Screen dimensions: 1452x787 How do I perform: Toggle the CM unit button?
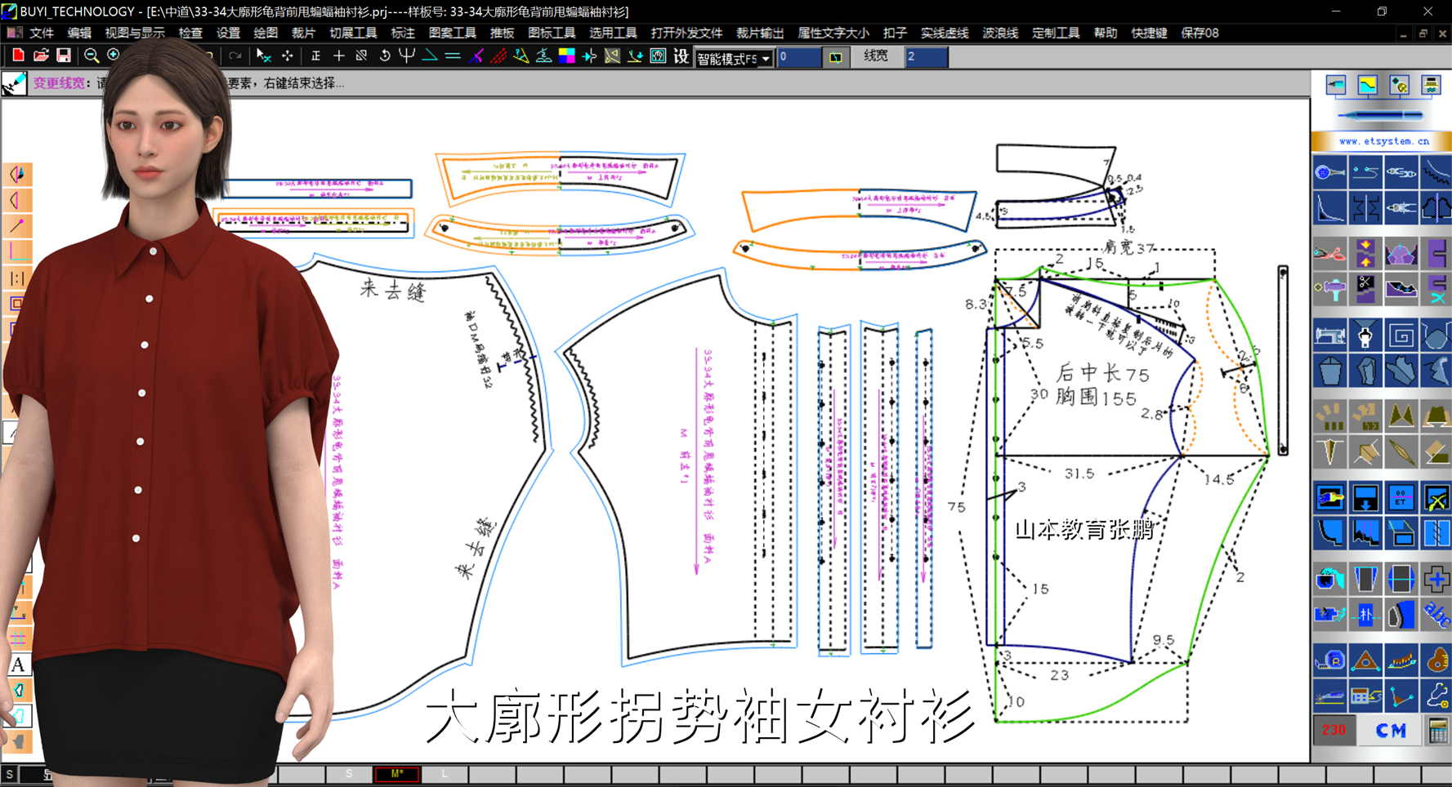pos(1391,730)
